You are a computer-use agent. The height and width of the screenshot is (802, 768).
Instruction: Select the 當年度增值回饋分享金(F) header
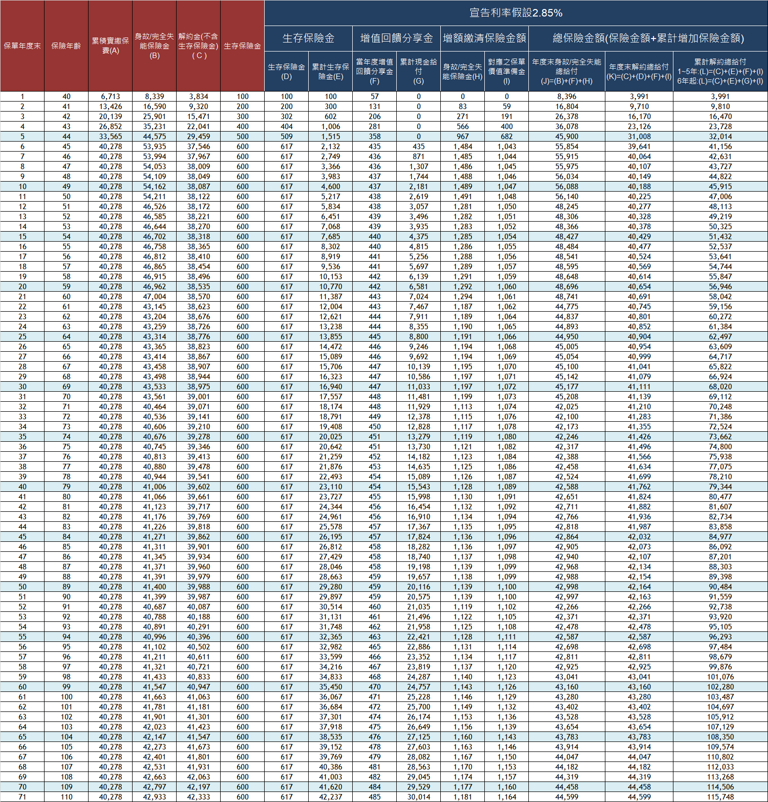click(x=374, y=72)
